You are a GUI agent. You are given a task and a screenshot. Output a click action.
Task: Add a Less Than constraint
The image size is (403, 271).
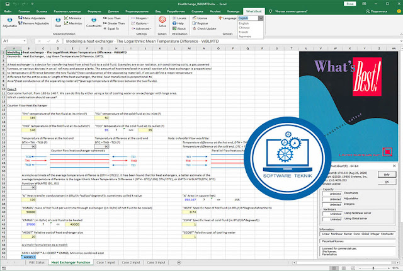[112, 18]
